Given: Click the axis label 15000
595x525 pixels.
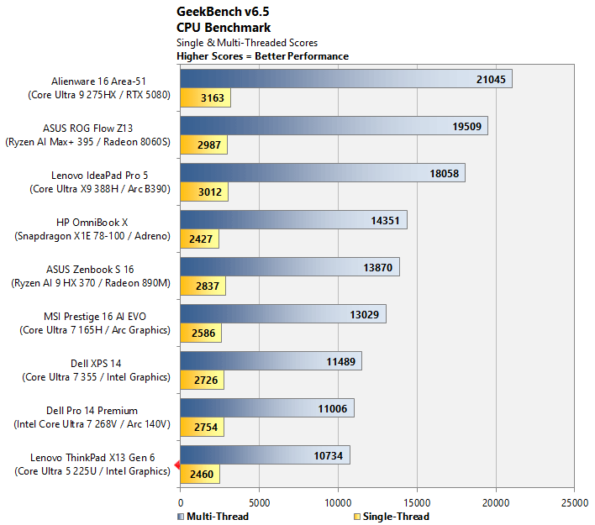Looking at the screenshot, I should 417,503.
